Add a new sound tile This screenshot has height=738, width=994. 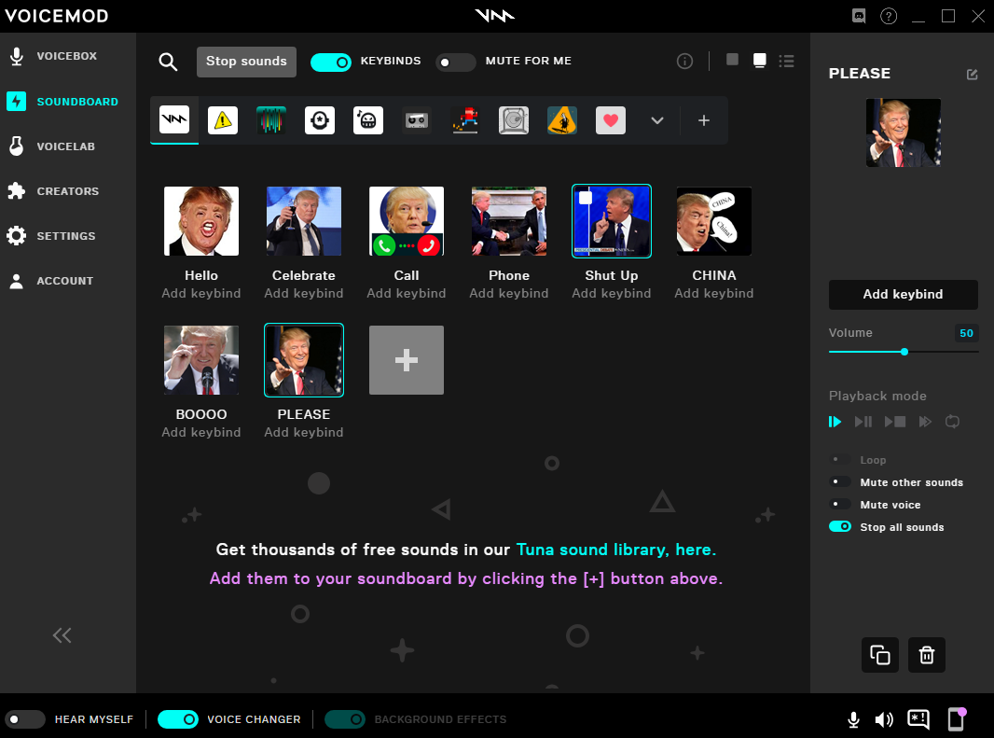click(x=407, y=360)
